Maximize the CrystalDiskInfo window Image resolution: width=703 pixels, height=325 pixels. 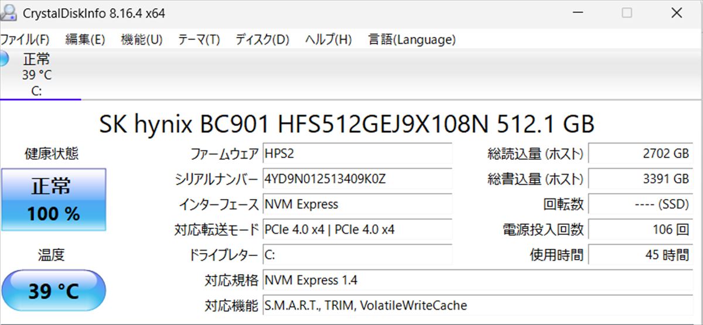tap(627, 13)
